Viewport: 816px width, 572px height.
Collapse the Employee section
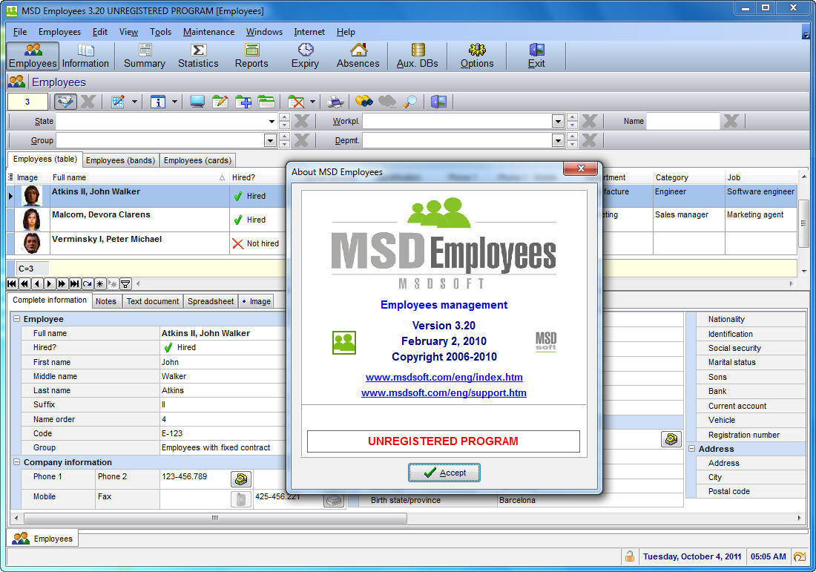(x=16, y=318)
